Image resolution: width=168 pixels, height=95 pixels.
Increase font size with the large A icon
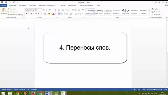point(44,10)
